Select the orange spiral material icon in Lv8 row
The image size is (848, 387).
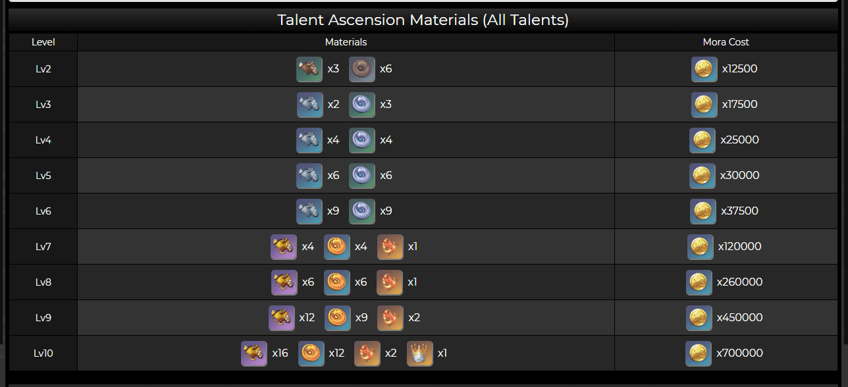point(337,282)
